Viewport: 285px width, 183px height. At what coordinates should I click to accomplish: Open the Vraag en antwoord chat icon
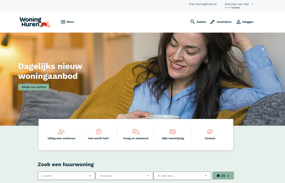click(x=136, y=131)
